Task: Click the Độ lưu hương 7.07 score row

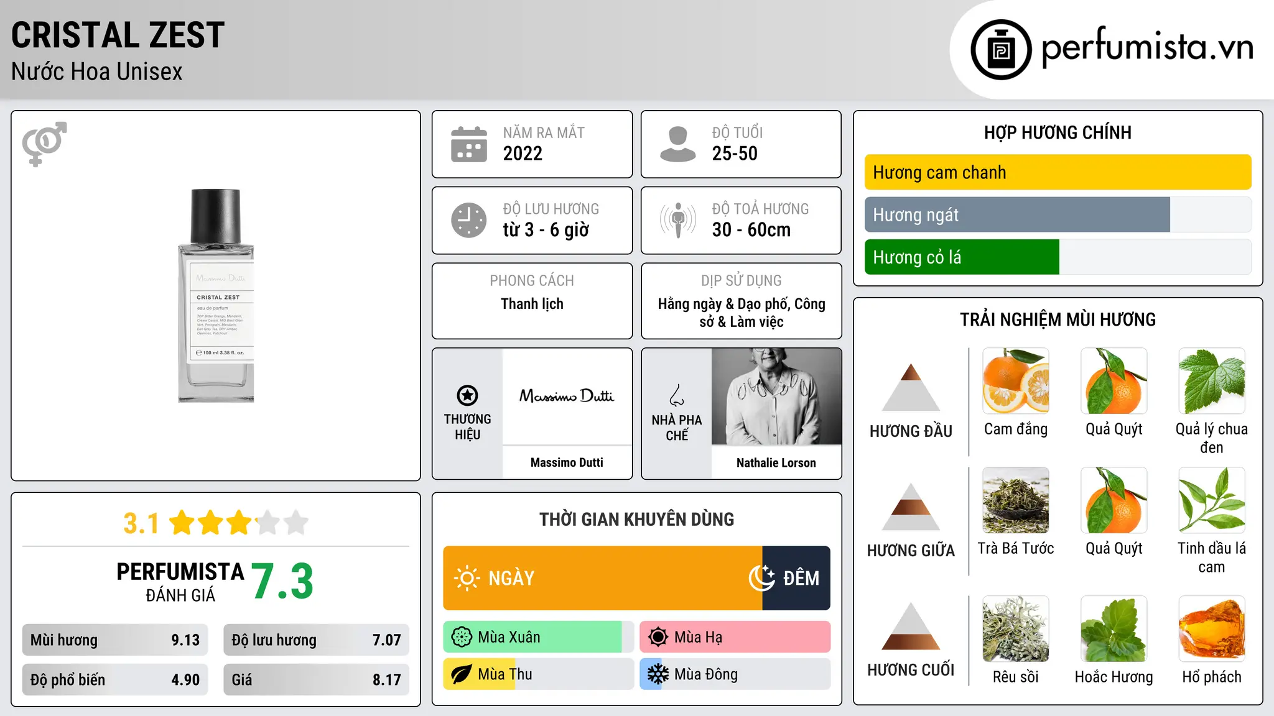Action: click(x=316, y=640)
